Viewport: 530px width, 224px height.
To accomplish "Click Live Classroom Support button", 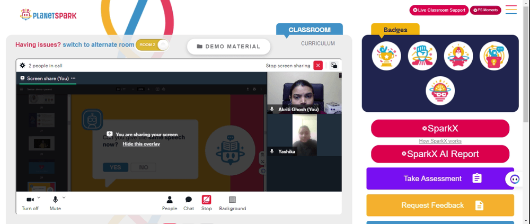I will [439, 10].
